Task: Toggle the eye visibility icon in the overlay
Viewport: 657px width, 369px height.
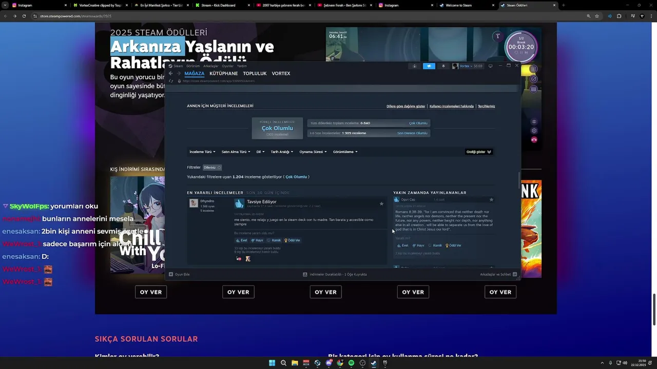Action: point(534,121)
